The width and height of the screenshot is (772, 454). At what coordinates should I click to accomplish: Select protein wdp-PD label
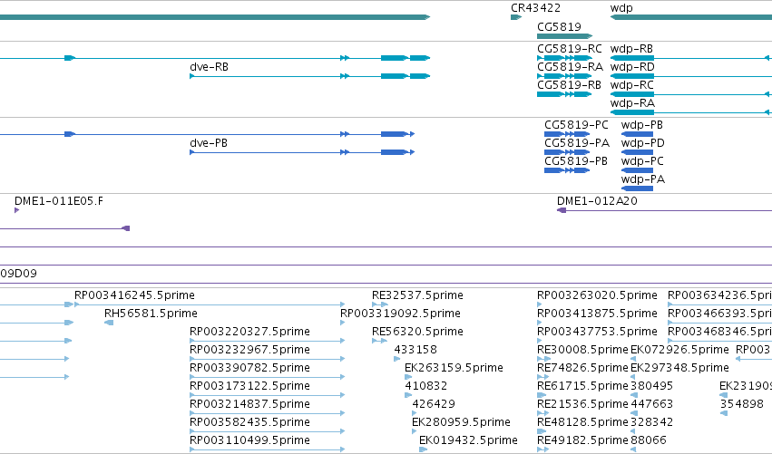642,143
